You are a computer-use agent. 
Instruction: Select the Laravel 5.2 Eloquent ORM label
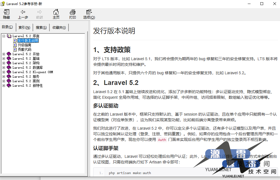(33, 72)
